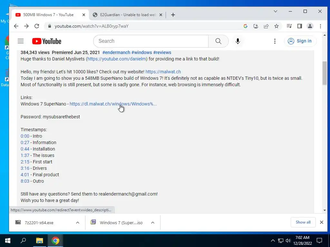Jump to 0:00 Intro timestamp
330x247 pixels.
[25, 136]
